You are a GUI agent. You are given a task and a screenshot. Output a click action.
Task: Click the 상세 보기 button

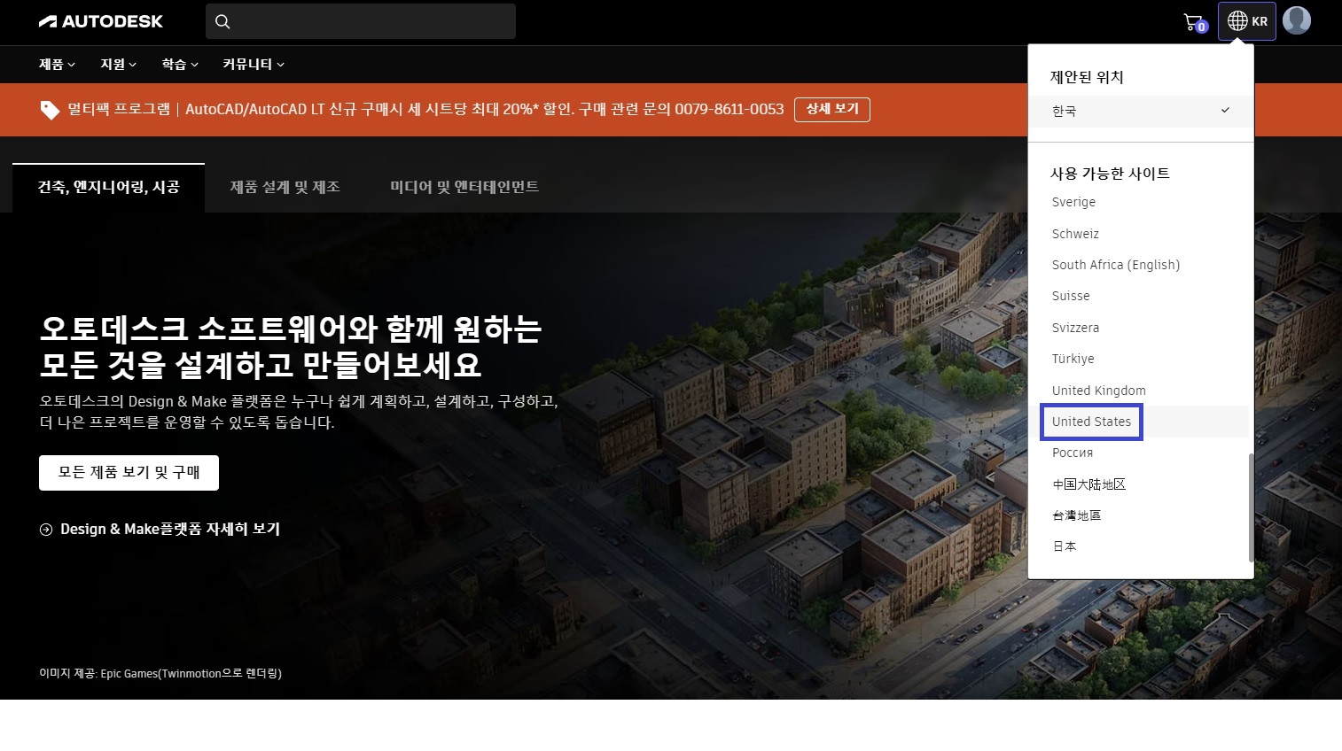pyautogui.click(x=832, y=109)
